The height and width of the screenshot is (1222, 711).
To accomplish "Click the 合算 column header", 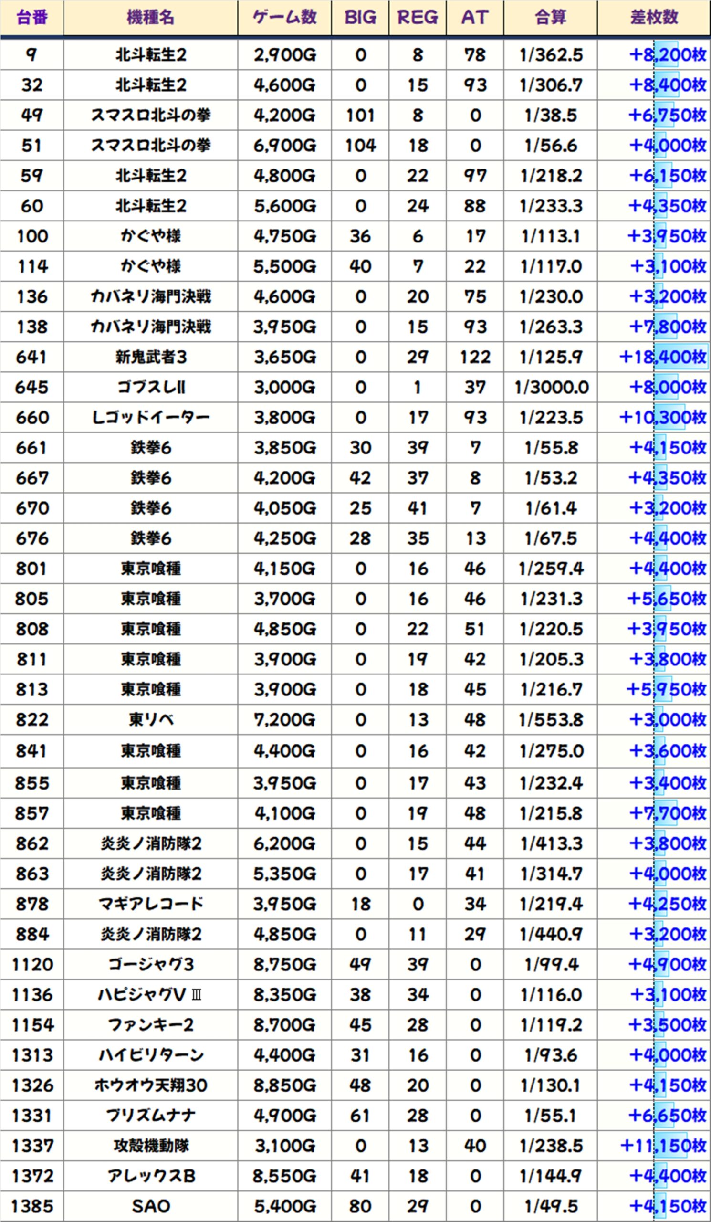I will pos(550,18).
